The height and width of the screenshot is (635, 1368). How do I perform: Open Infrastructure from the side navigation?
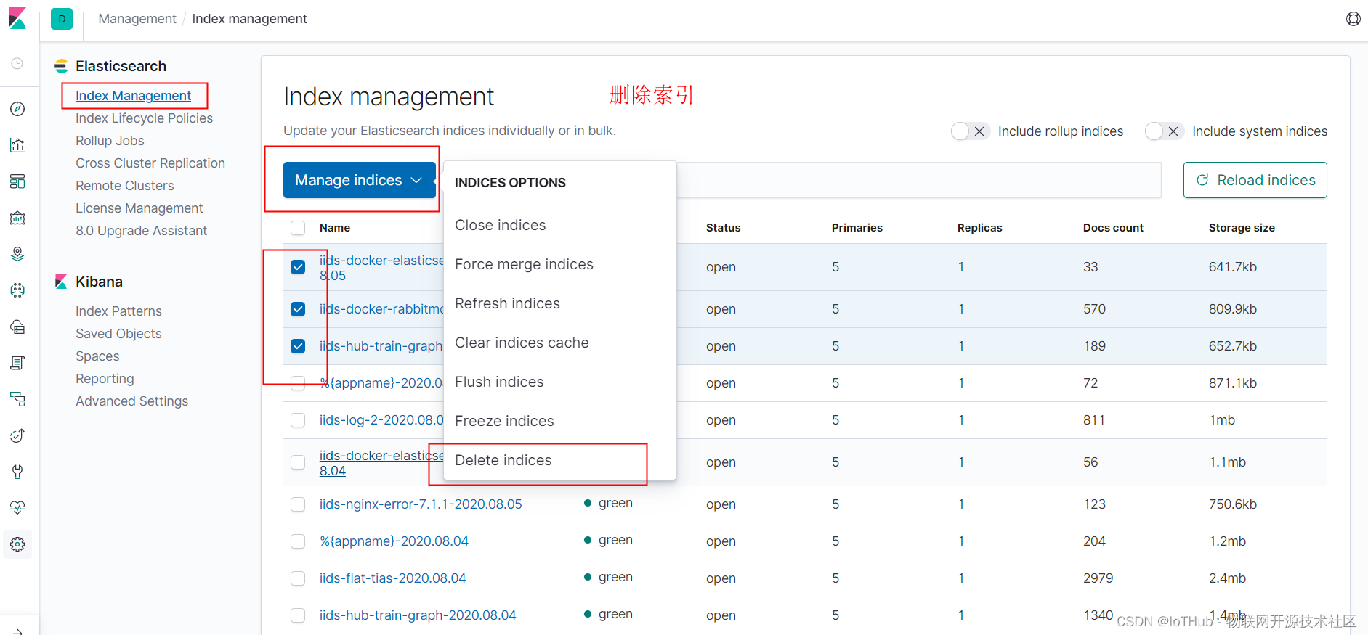click(17, 327)
